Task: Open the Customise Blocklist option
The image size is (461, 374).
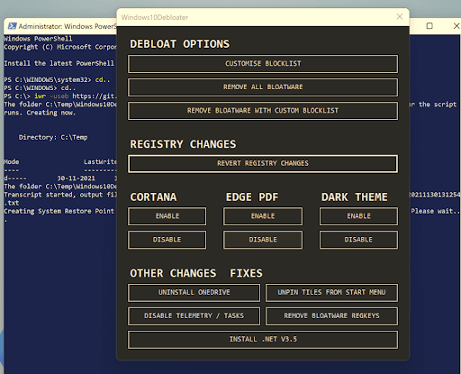Action: (263, 64)
